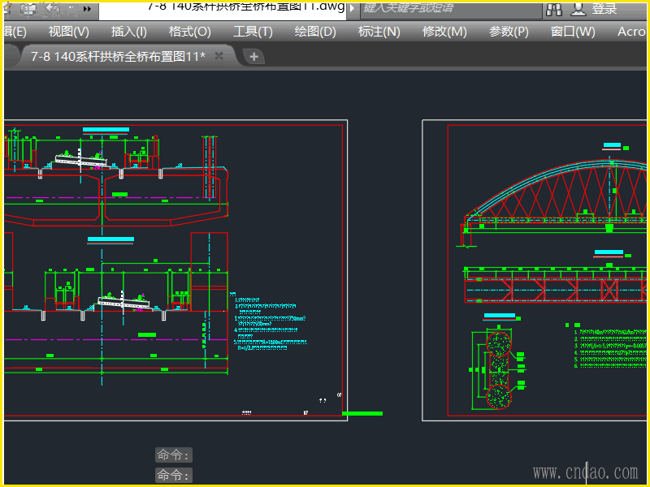Open the 窗口(W) menu
The height and width of the screenshot is (487, 650).
coord(573,32)
